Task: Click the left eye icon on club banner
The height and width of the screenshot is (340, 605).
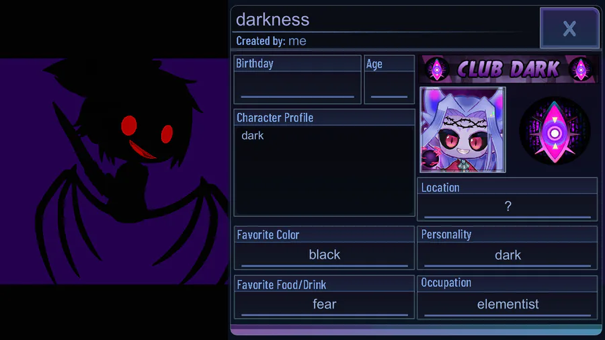Action: pyautogui.click(x=437, y=69)
